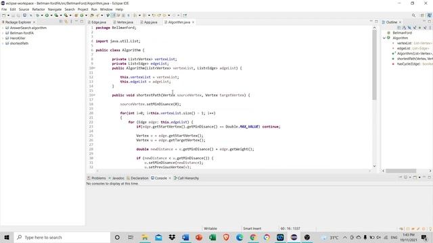
Task: Open the Brave browser taskbar icon
Action: [226, 237]
